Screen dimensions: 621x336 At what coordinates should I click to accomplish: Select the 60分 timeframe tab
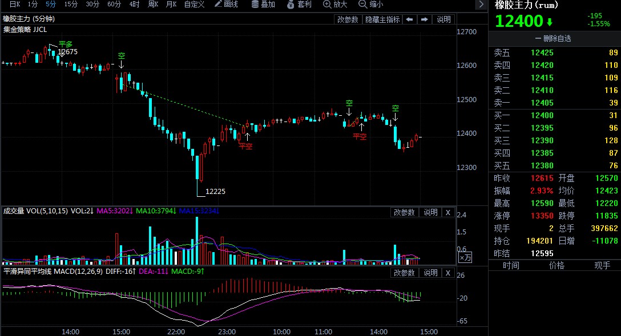[x=114, y=5]
